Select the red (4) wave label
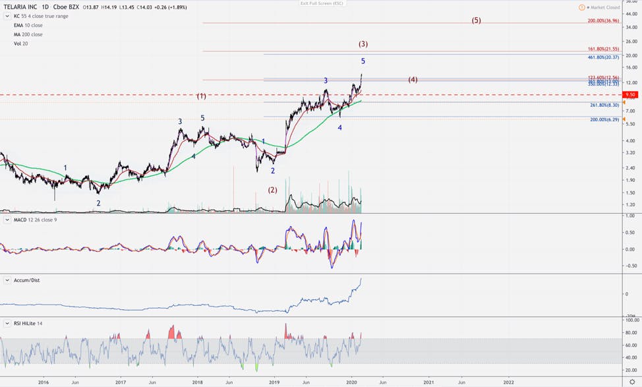The width and height of the screenshot is (642, 387). 413,80
